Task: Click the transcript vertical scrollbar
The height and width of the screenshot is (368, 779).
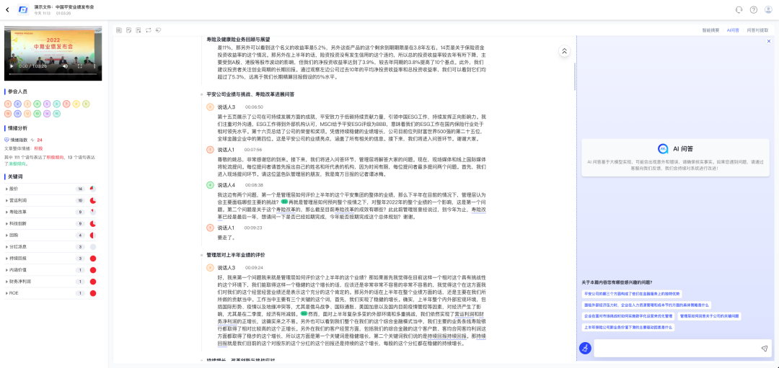Action: 574,77
